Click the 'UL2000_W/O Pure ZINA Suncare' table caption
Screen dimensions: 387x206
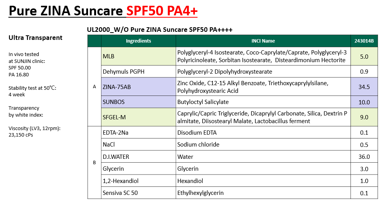tap(160, 30)
